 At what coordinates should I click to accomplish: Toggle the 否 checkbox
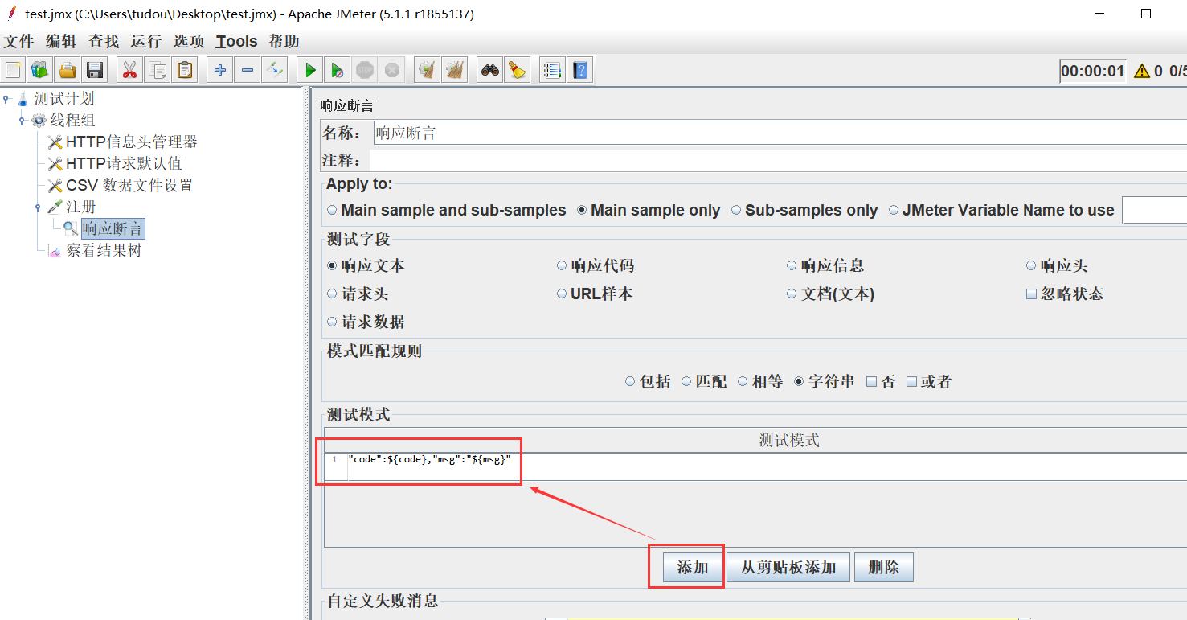(x=881, y=381)
